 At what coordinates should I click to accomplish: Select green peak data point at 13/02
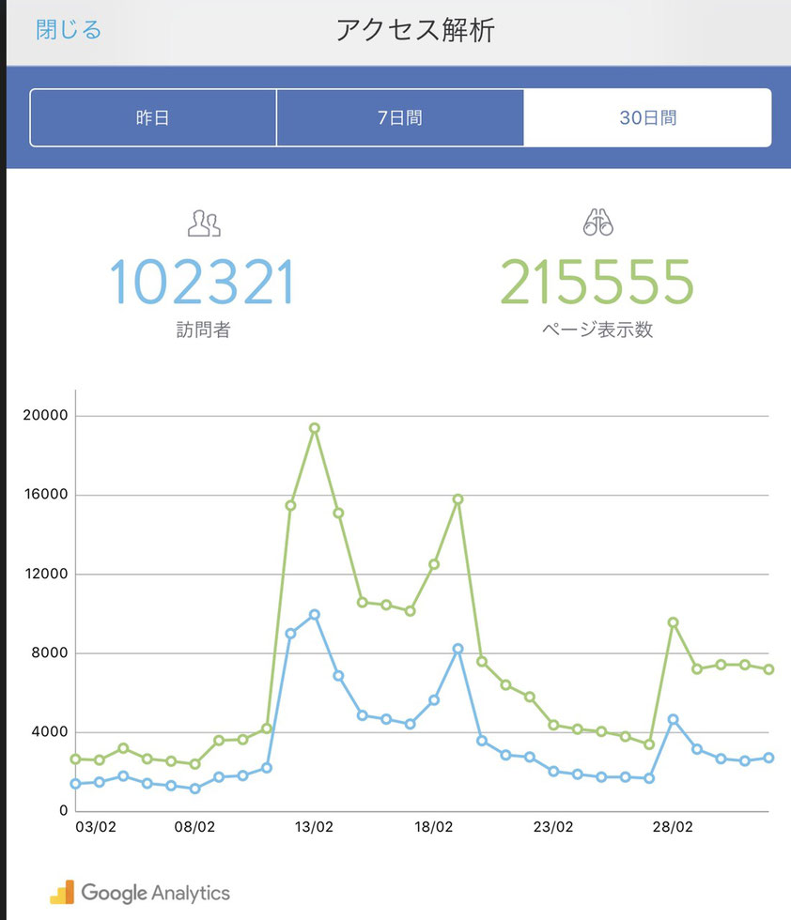[314, 428]
